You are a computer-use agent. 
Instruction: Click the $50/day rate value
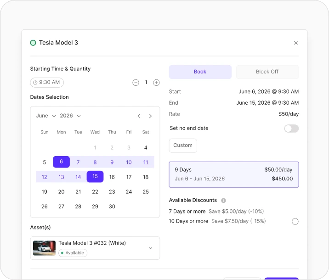[x=289, y=114]
